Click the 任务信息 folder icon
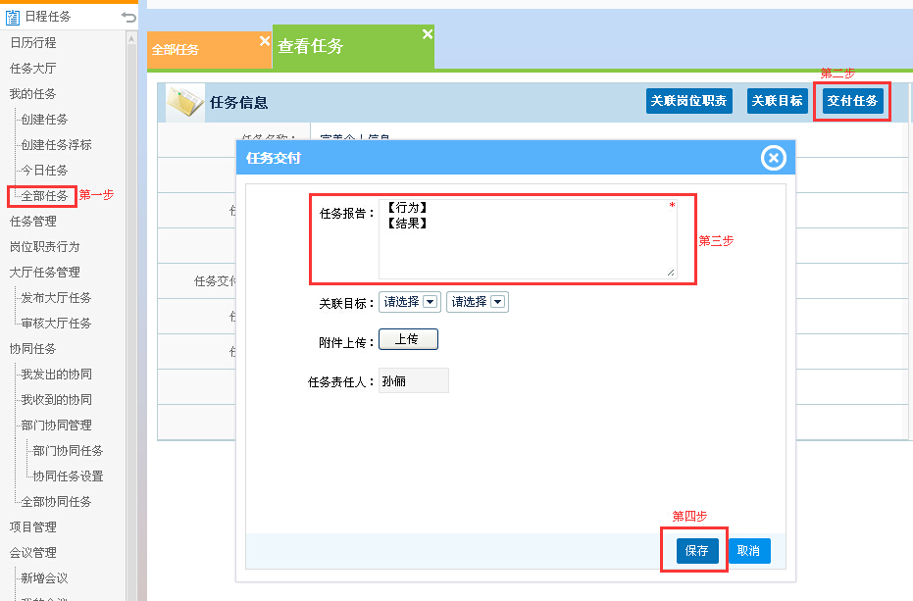The image size is (913, 601). coord(184,102)
